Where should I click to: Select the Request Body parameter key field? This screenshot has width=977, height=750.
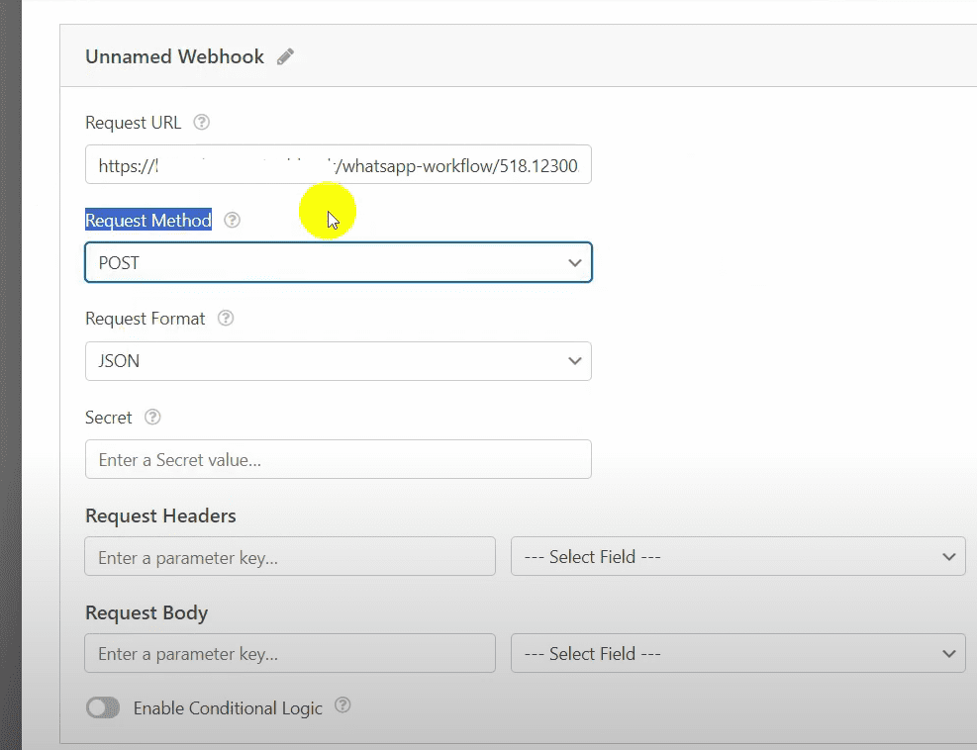tap(290, 654)
